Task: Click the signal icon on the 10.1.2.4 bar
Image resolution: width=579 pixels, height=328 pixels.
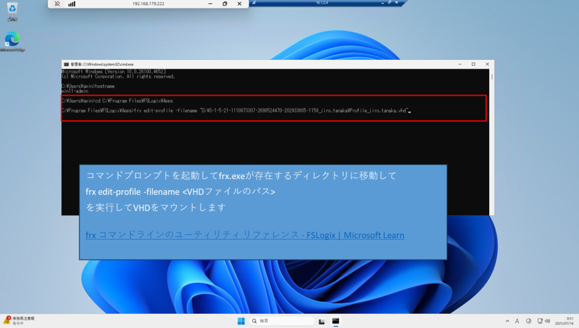Action: [x=254, y=3]
